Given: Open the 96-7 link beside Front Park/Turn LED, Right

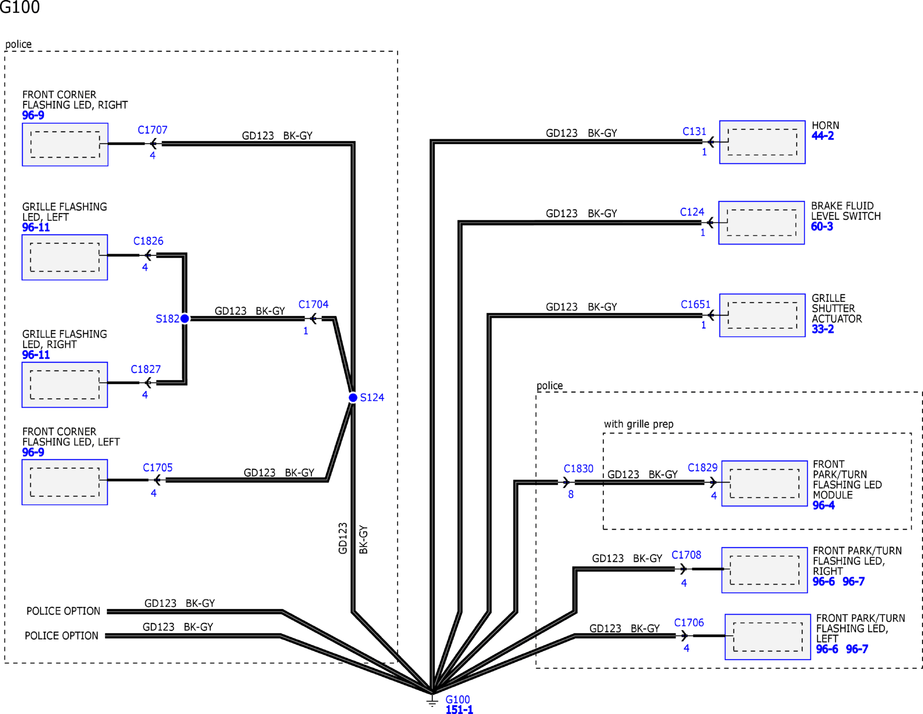Looking at the screenshot, I should (853, 581).
